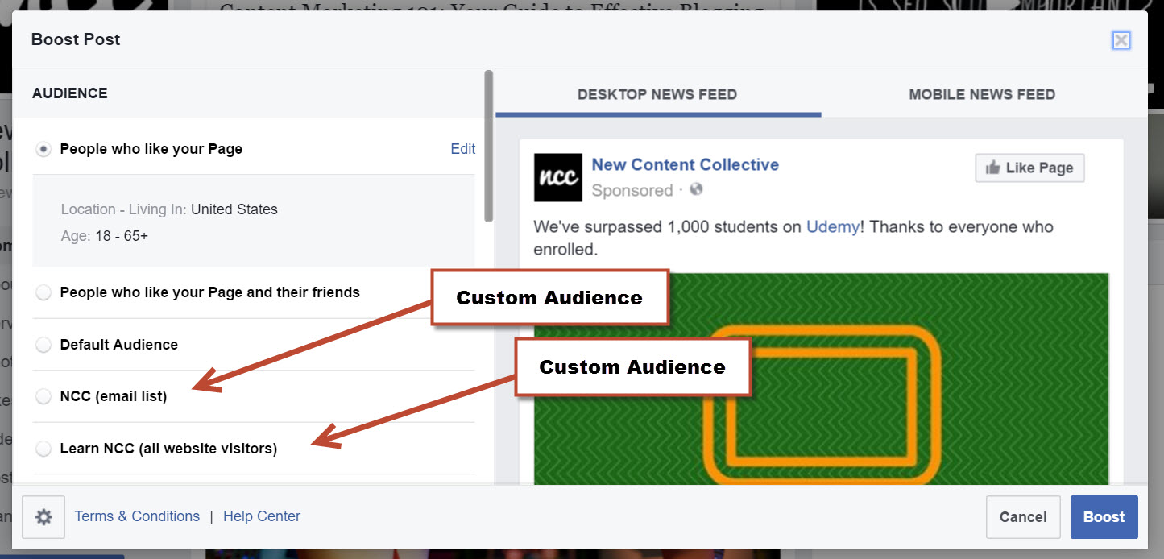1164x559 pixels.
Task: Click the 'Location - Living In: United States' text
Action: click(x=169, y=209)
